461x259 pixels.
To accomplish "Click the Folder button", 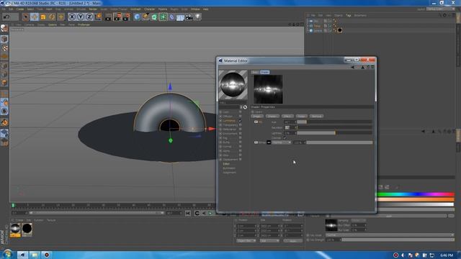I will (301, 117).
